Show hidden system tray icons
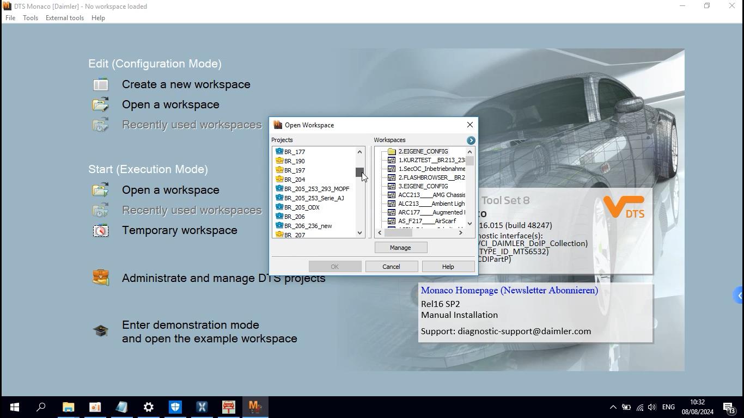Image resolution: width=744 pixels, height=418 pixels. click(x=613, y=407)
